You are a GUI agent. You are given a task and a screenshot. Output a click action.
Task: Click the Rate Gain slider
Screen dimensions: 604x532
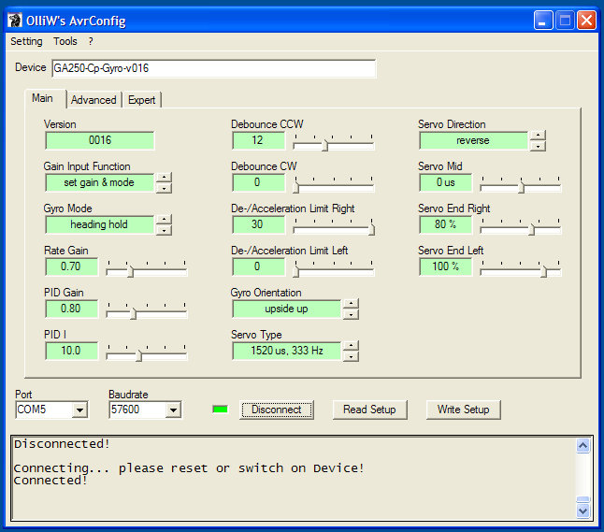(147, 270)
